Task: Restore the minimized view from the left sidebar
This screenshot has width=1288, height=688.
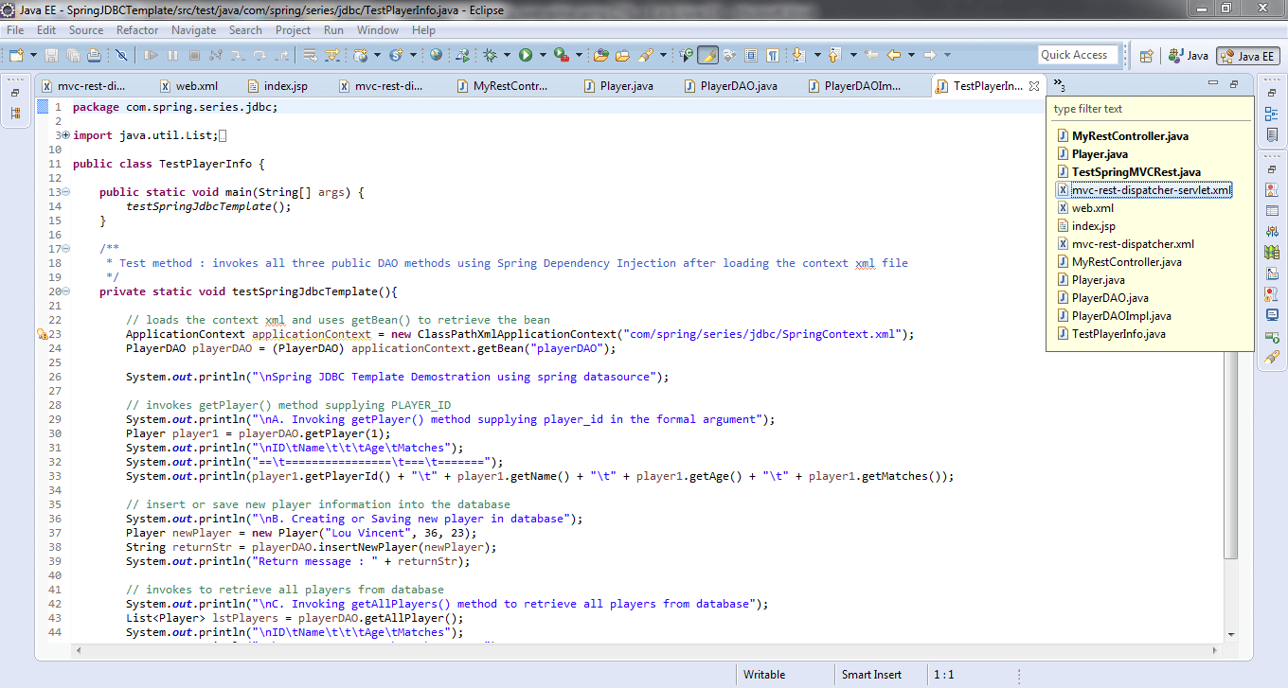Action: [x=13, y=93]
